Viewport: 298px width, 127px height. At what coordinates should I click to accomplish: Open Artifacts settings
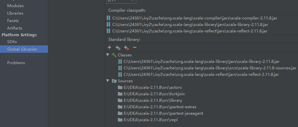click(15, 28)
